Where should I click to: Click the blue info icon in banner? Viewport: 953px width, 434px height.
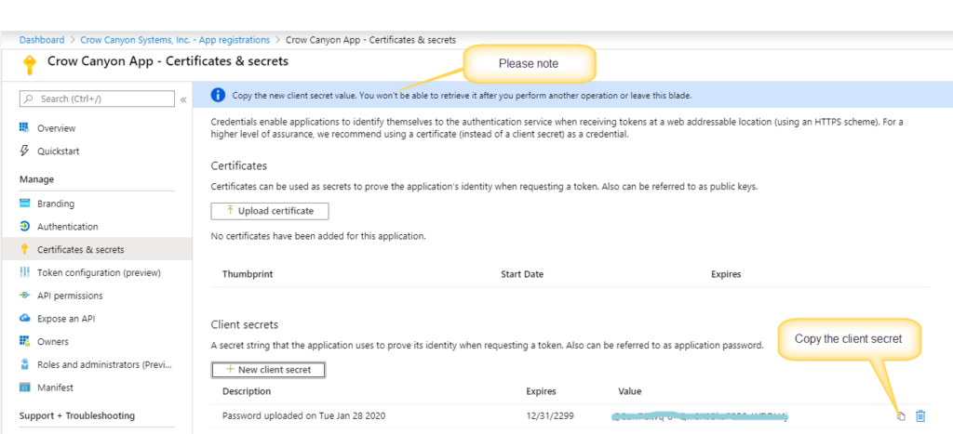[x=218, y=96]
